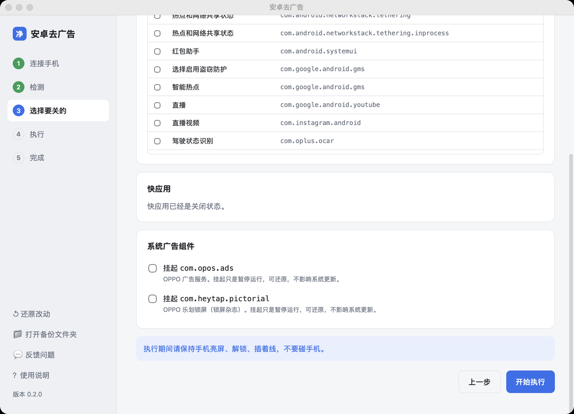Enable the 驾驶状态识别 checkbox
The width and height of the screenshot is (574, 414).
point(157,141)
